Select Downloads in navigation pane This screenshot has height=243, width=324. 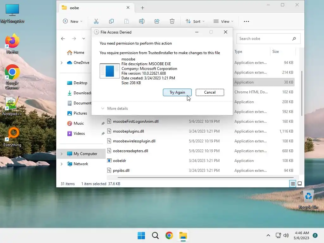pos(79,93)
